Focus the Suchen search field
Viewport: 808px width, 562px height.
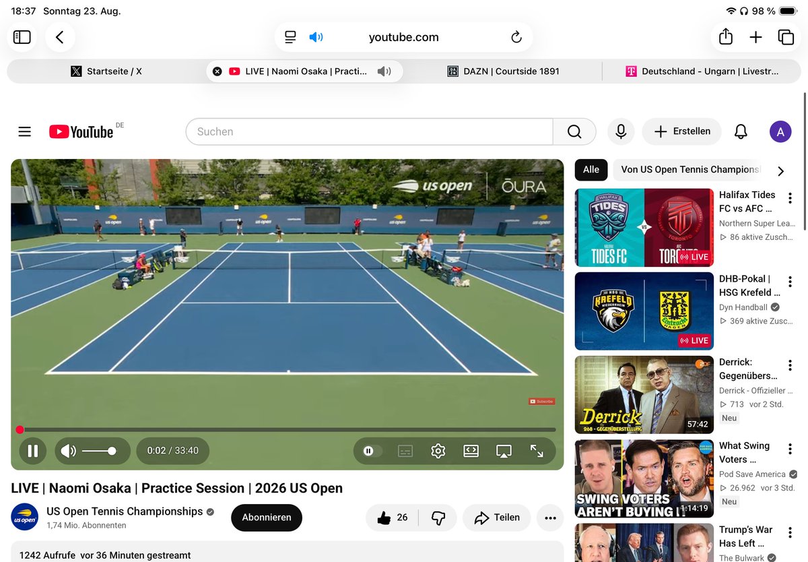(x=369, y=131)
